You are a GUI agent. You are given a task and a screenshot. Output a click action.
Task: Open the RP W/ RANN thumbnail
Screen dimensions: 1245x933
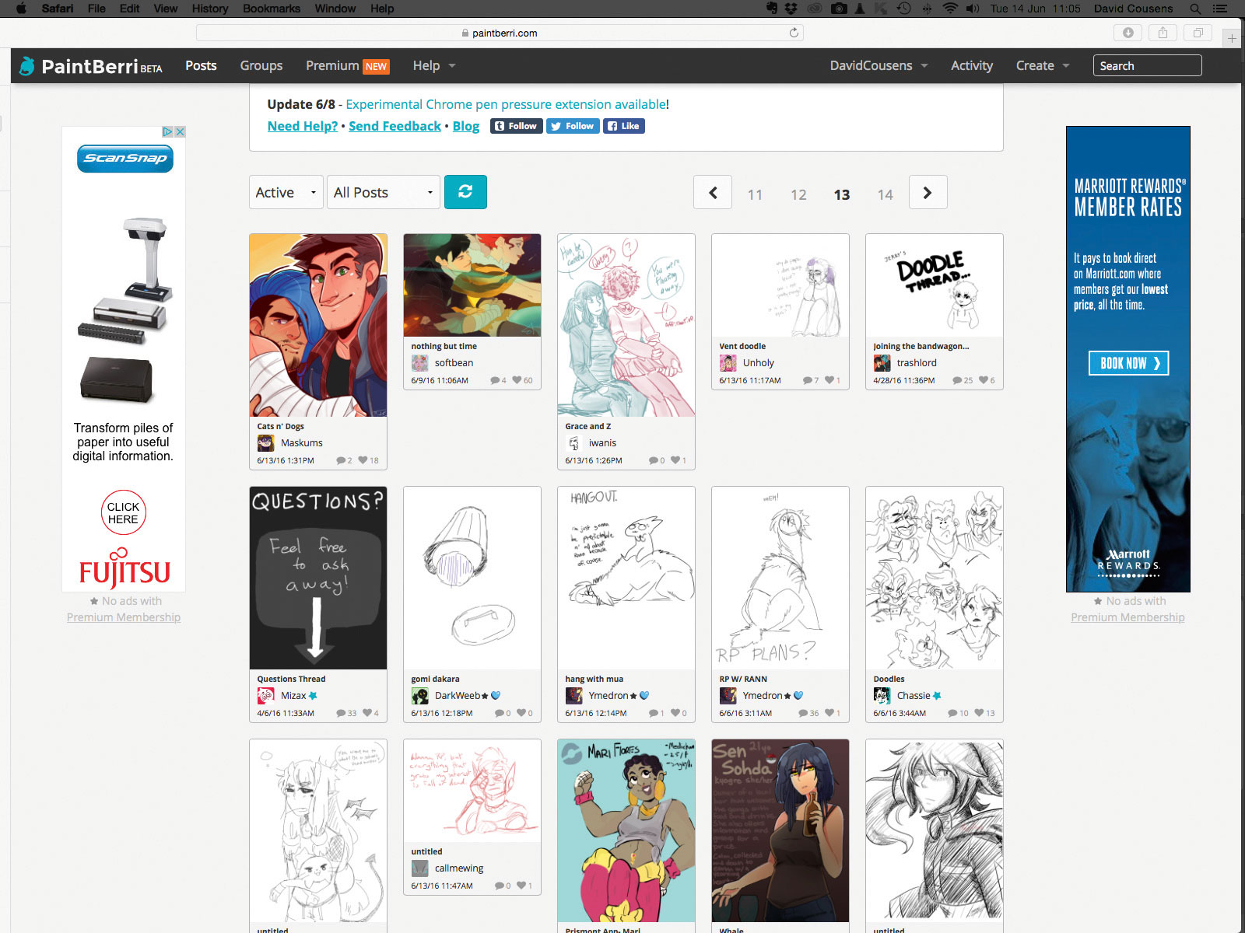[x=780, y=578]
